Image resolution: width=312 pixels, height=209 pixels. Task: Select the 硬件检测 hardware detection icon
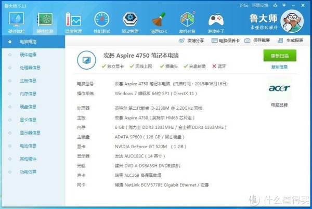tap(45, 23)
